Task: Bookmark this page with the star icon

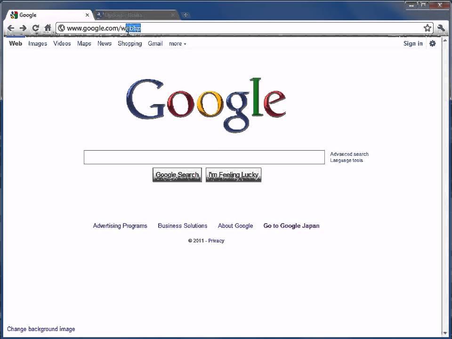Action: (x=427, y=28)
